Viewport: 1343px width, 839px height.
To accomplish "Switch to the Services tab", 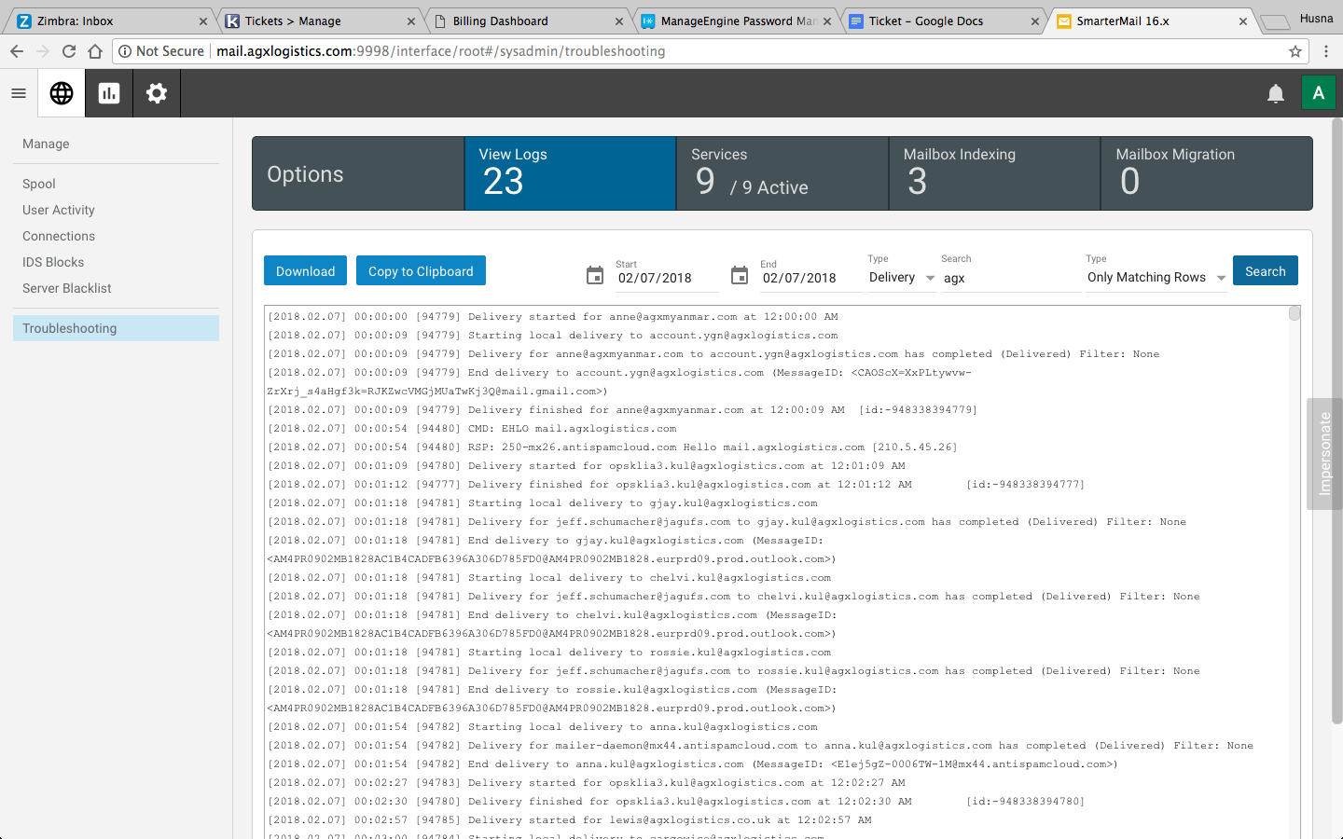I will coord(782,173).
